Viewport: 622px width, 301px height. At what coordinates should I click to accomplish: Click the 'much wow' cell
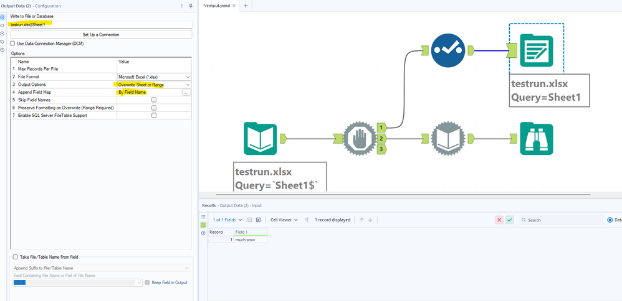pyautogui.click(x=251, y=239)
